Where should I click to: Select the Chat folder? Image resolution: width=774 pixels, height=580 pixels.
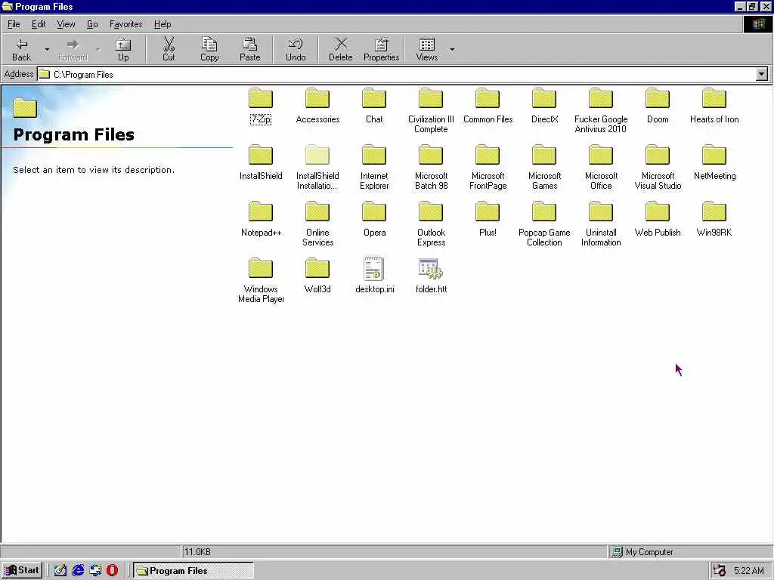(x=374, y=106)
